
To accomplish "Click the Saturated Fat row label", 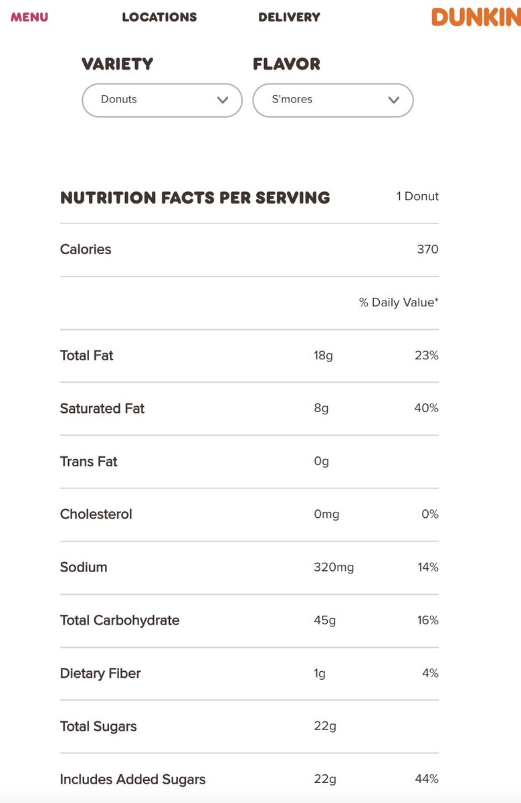I will pyautogui.click(x=102, y=408).
